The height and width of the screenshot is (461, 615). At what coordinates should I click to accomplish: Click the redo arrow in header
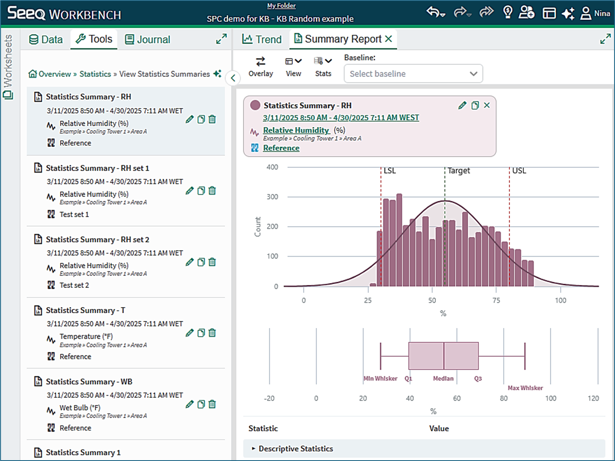(462, 12)
